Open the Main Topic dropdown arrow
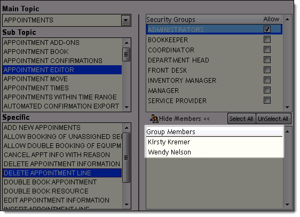 coord(125,20)
